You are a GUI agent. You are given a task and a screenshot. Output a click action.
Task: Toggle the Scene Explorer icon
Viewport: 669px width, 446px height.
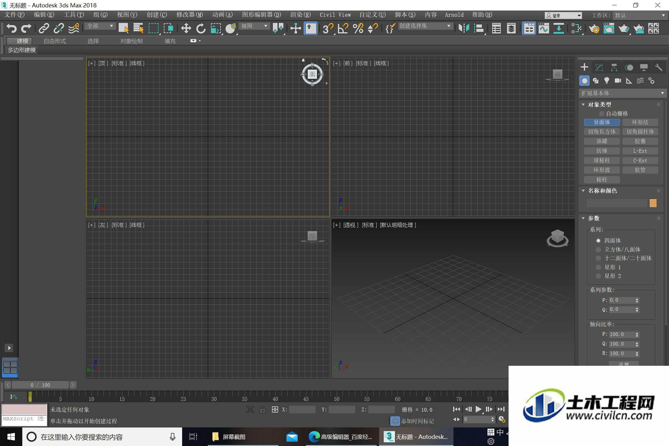(x=496, y=28)
